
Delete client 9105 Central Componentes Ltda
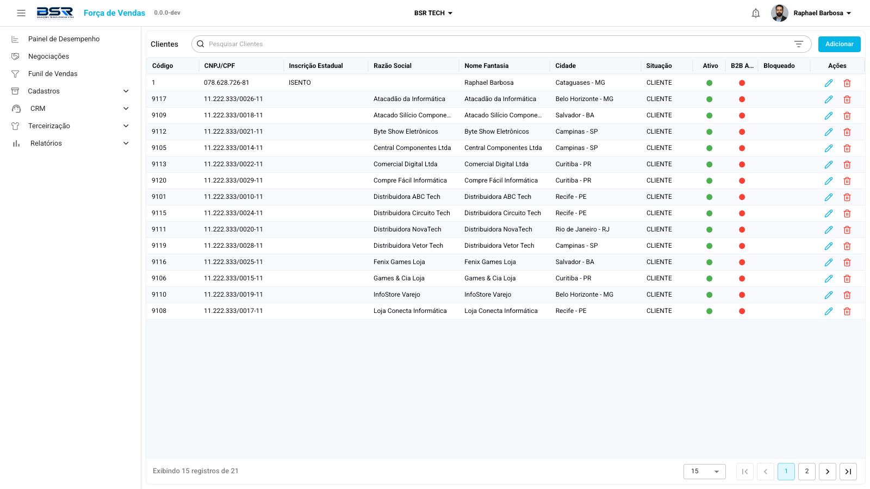(x=847, y=148)
